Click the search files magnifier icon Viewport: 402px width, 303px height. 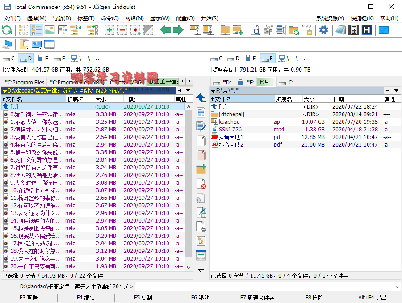coord(255,30)
